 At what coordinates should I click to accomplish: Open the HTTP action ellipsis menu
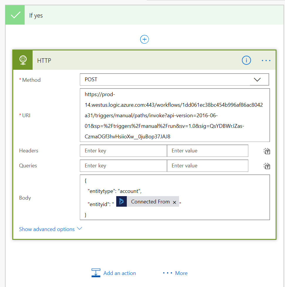click(266, 60)
